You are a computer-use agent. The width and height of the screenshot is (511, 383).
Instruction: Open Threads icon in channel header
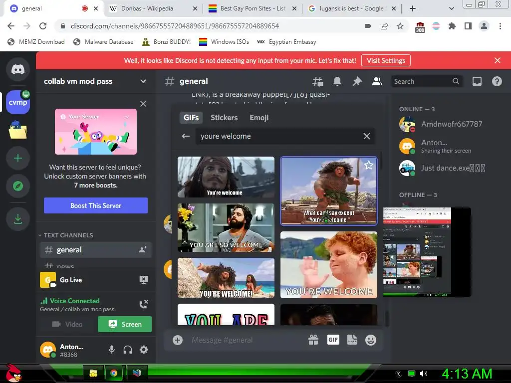tap(318, 81)
